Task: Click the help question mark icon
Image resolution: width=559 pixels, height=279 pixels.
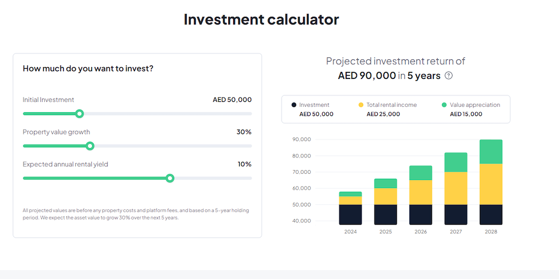Action: point(449,76)
